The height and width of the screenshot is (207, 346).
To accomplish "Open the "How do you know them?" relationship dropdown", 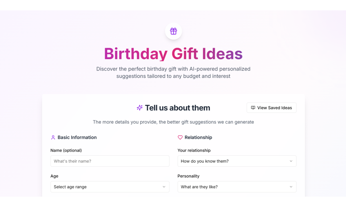I will click(x=237, y=161).
